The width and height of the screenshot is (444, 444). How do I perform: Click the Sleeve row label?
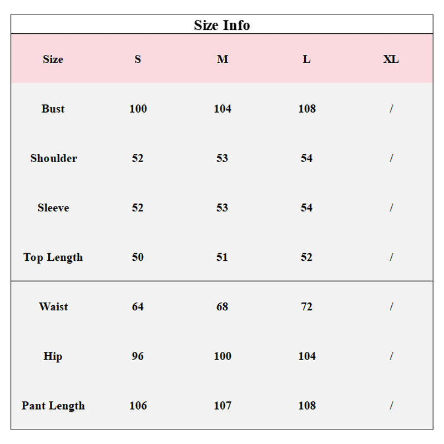coord(53,208)
